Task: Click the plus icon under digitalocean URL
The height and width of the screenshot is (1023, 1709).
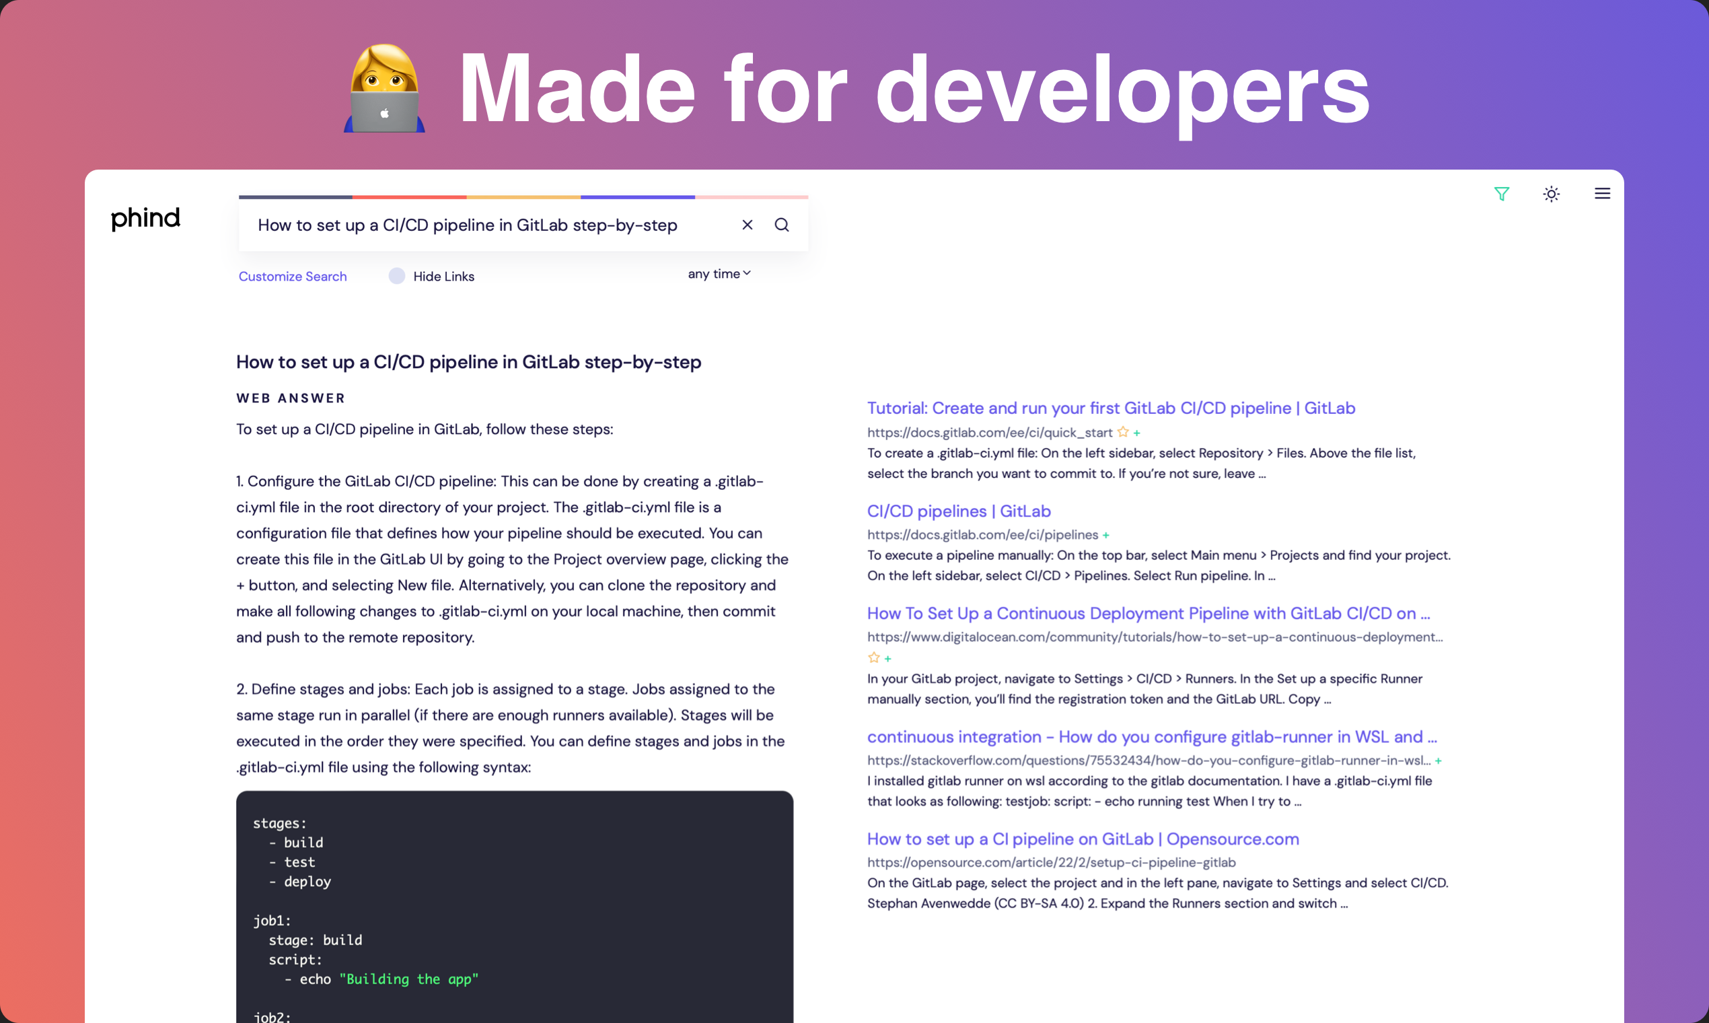Action: click(x=887, y=658)
